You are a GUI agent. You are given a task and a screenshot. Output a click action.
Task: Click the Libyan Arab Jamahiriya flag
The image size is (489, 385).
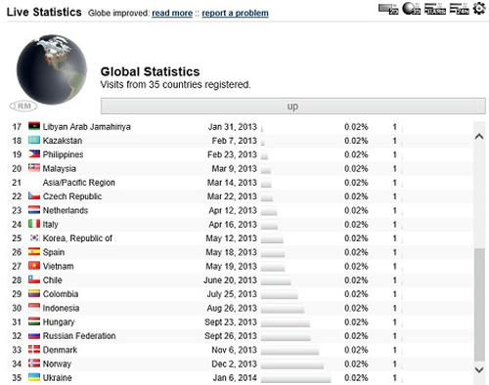click(x=34, y=126)
